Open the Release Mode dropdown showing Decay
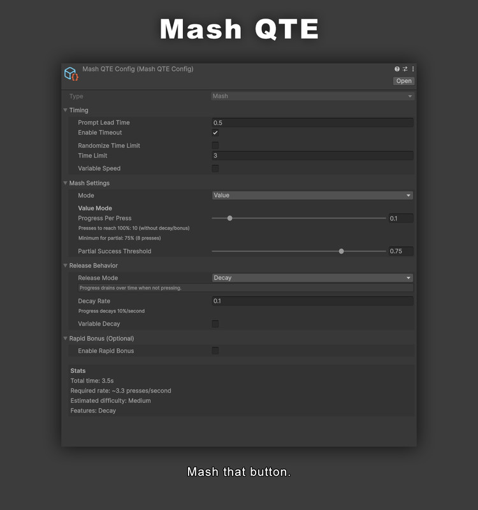The width and height of the screenshot is (478, 510). 312,277
